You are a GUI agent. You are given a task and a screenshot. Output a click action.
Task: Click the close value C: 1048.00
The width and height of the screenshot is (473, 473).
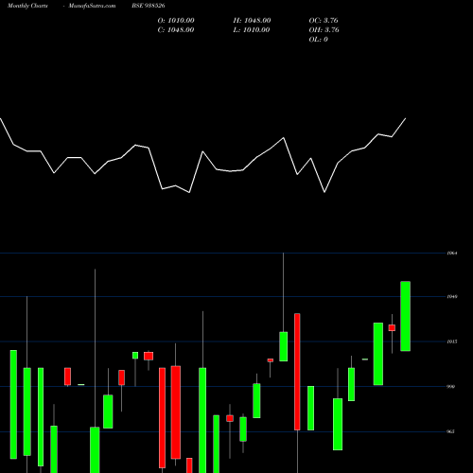coord(176,30)
